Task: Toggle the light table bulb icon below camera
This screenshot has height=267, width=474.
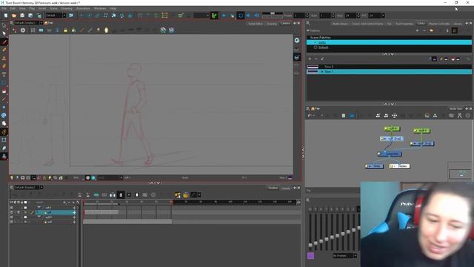Action: 12,178
